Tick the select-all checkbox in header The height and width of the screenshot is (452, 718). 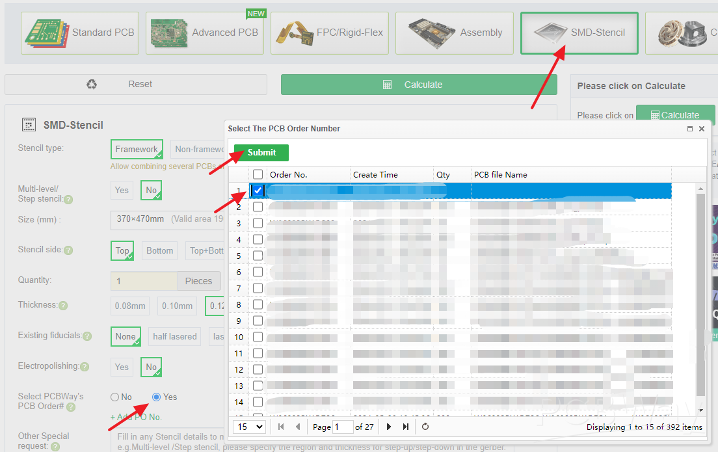(258, 174)
